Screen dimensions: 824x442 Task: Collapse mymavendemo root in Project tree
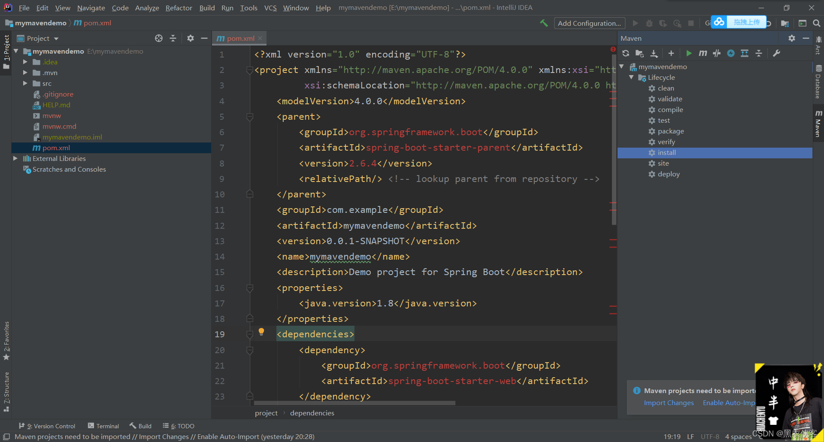pyautogui.click(x=16, y=51)
